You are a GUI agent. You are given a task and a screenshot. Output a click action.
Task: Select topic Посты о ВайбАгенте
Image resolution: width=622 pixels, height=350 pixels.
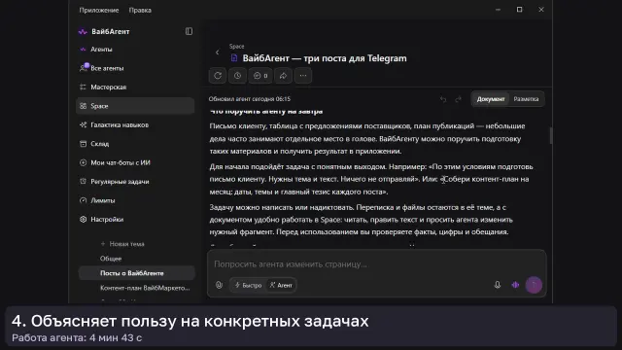coord(136,273)
